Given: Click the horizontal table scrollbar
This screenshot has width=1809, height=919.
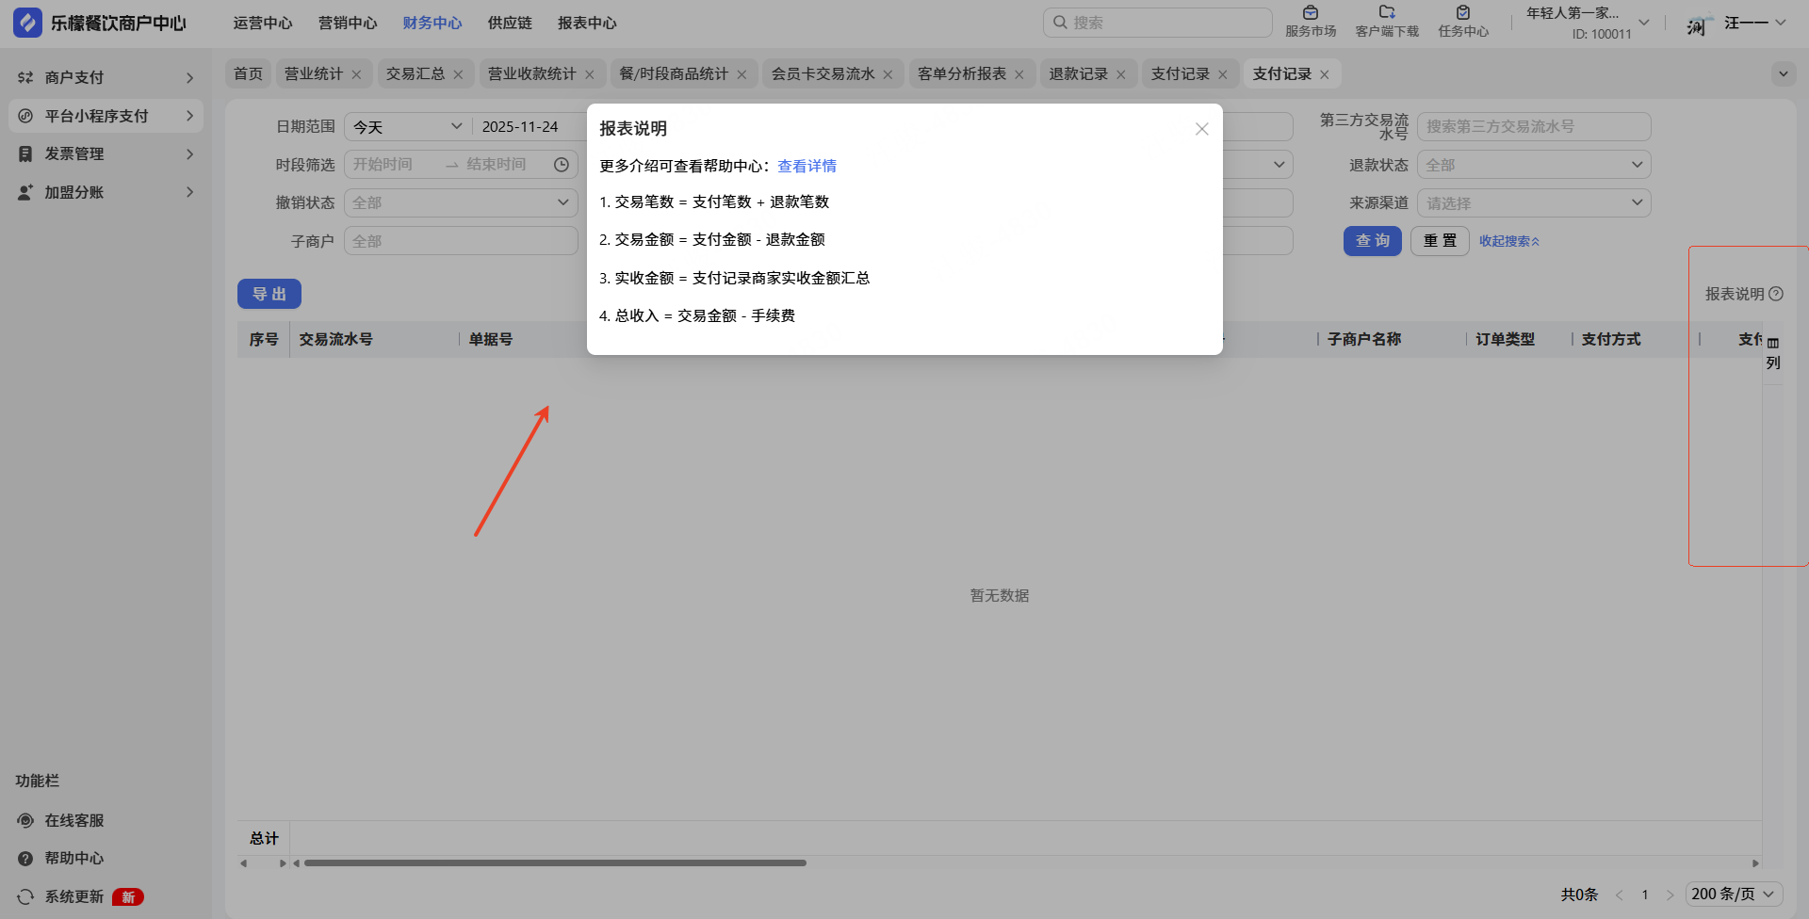Looking at the screenshot, I should click(555, 863).
